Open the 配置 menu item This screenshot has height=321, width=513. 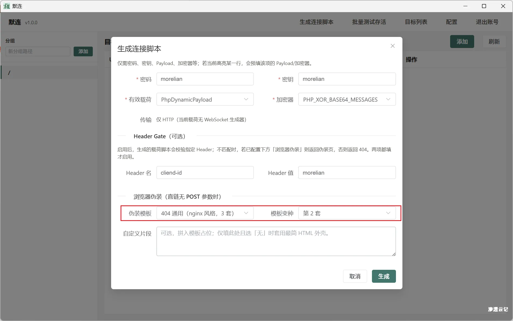coord(452,22)
